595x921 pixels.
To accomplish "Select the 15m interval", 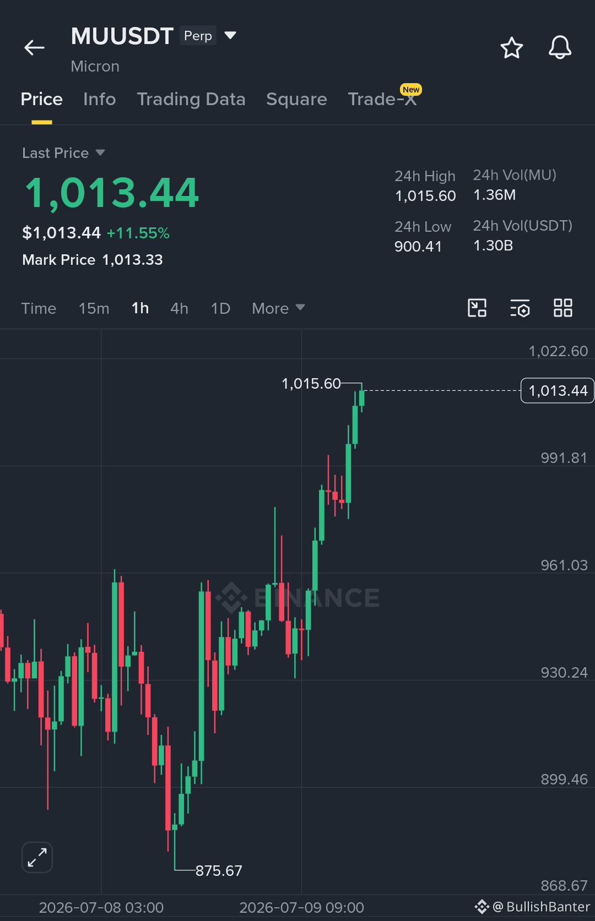I will [x=94, y=308].
